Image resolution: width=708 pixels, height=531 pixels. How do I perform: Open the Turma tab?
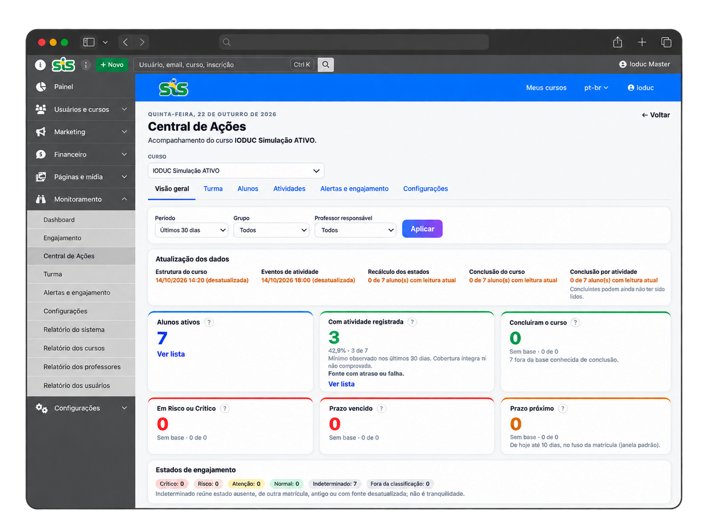[213, 189]
